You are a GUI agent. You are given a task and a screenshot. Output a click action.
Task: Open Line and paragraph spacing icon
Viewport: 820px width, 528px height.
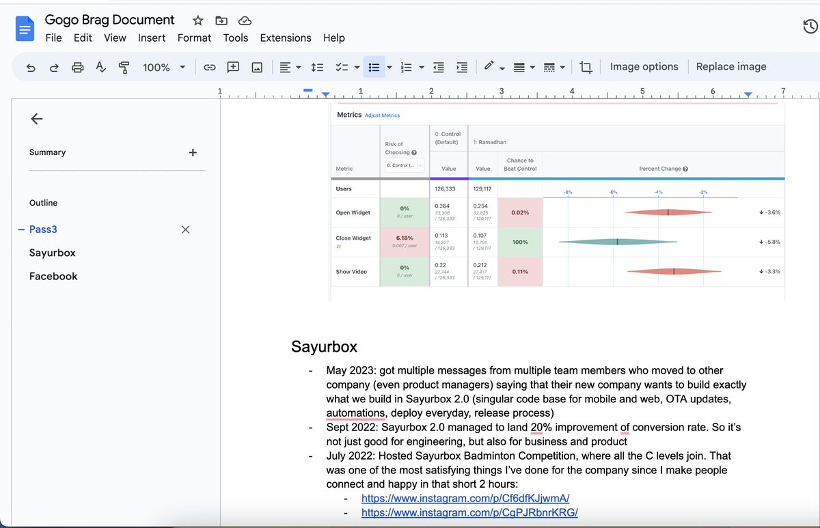coord(317,67)
